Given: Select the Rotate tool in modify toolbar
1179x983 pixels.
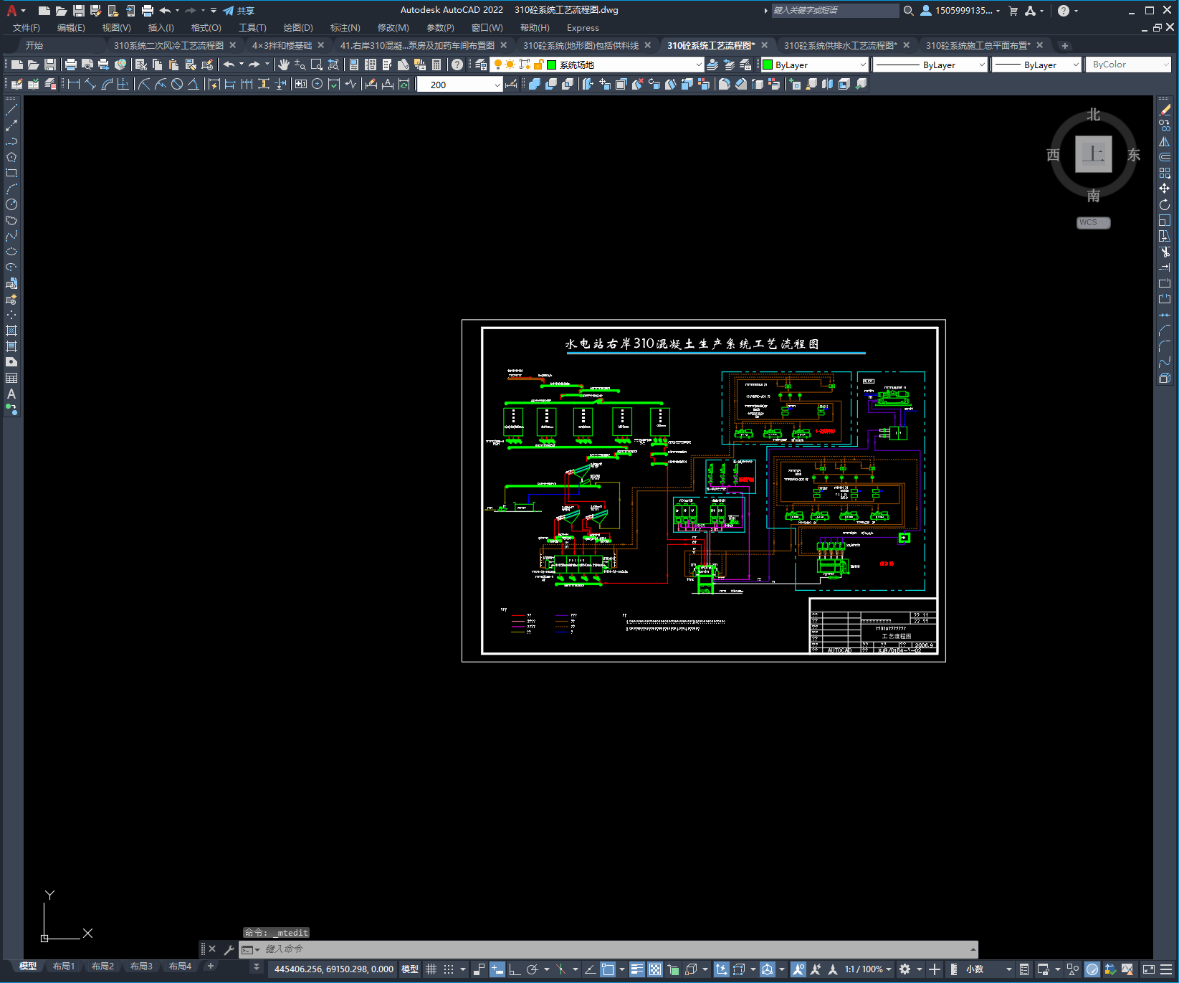Looking at the screenshot, I should point(1165,204).
